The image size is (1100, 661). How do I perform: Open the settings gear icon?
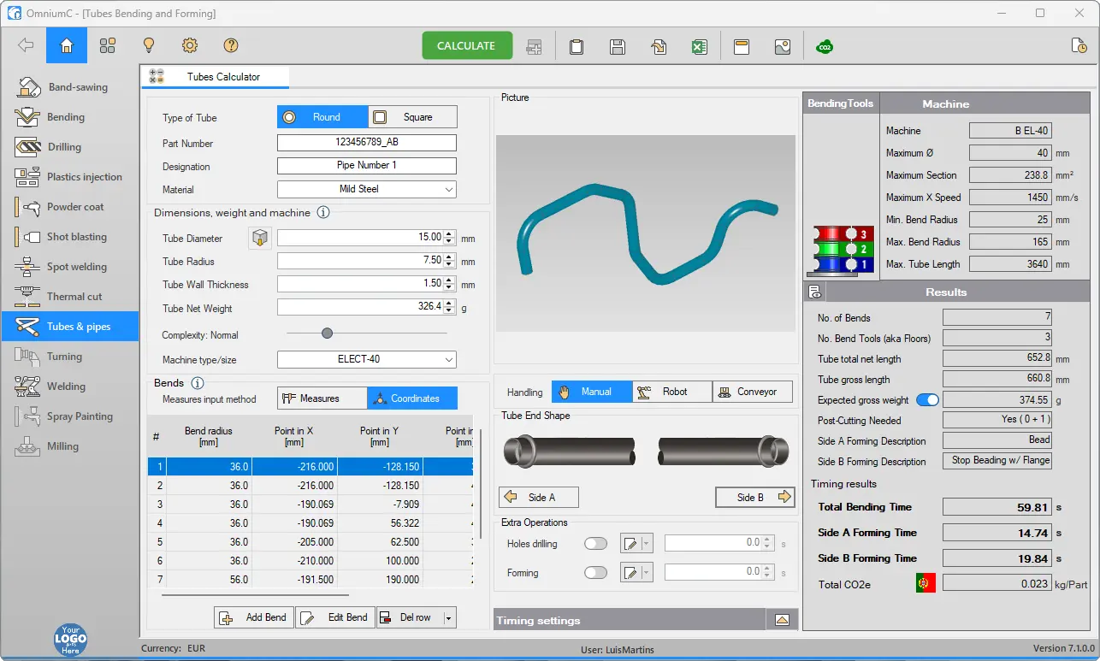pyautogui.click(x=190, y=45)
